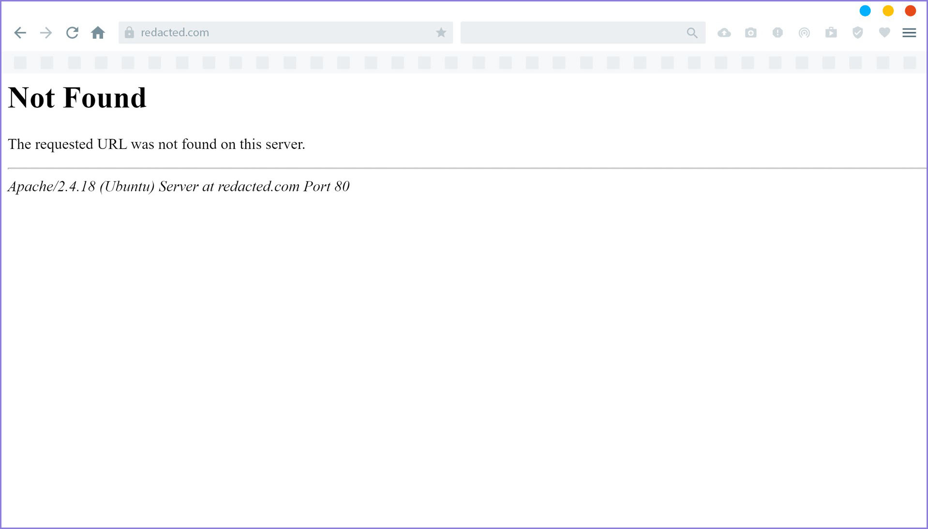Navigate back to the previous page
The height and width of the screenshot is (529, 928).
(20, 32)
